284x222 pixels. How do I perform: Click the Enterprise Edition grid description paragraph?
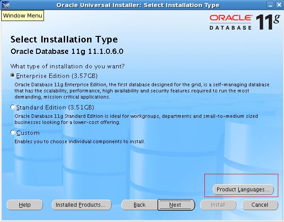(142, 91)
